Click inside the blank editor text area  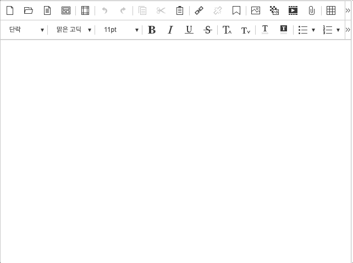click(176, 149)
